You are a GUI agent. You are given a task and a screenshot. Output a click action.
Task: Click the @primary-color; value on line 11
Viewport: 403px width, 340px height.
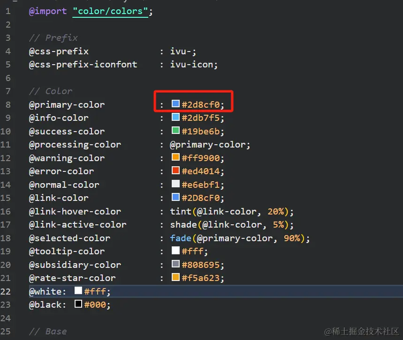tap(210, 145)
